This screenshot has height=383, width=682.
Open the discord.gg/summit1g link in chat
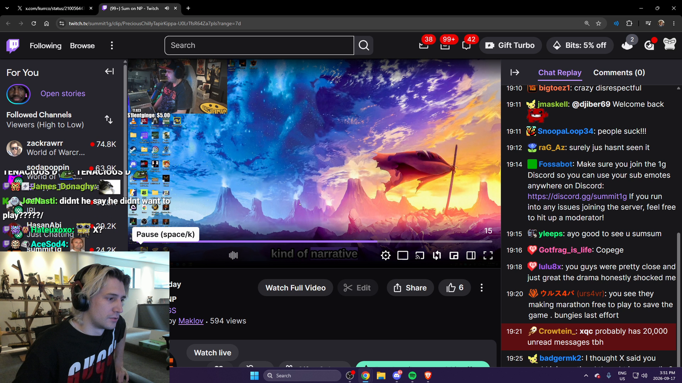coord(577,196)
